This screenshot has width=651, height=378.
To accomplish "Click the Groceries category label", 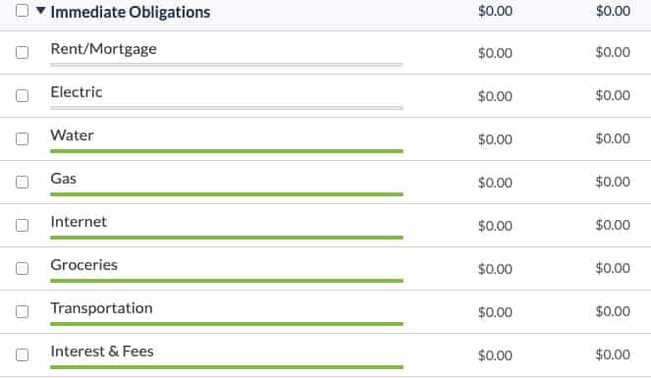I will click(83, 265).
